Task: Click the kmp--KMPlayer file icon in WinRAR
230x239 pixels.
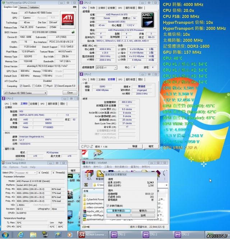Action: coord(84,215)
